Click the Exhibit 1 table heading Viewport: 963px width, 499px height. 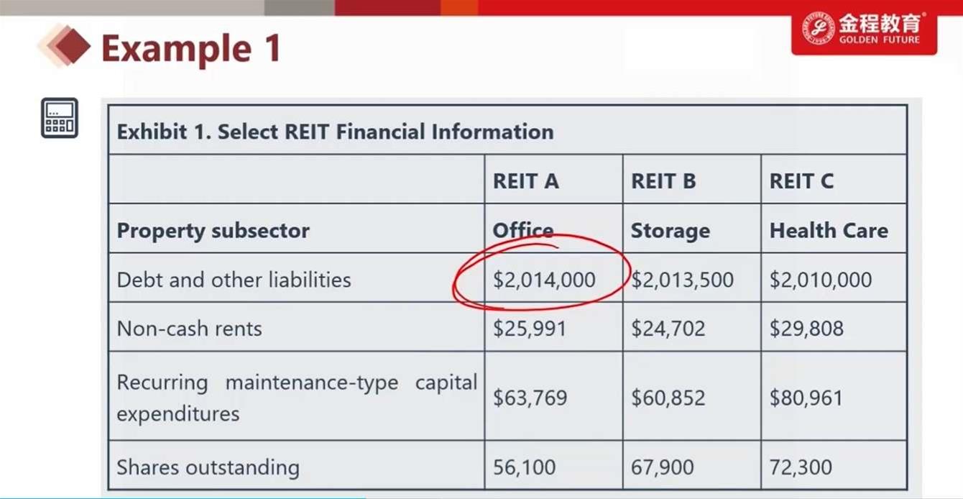[x=335, y=132]
